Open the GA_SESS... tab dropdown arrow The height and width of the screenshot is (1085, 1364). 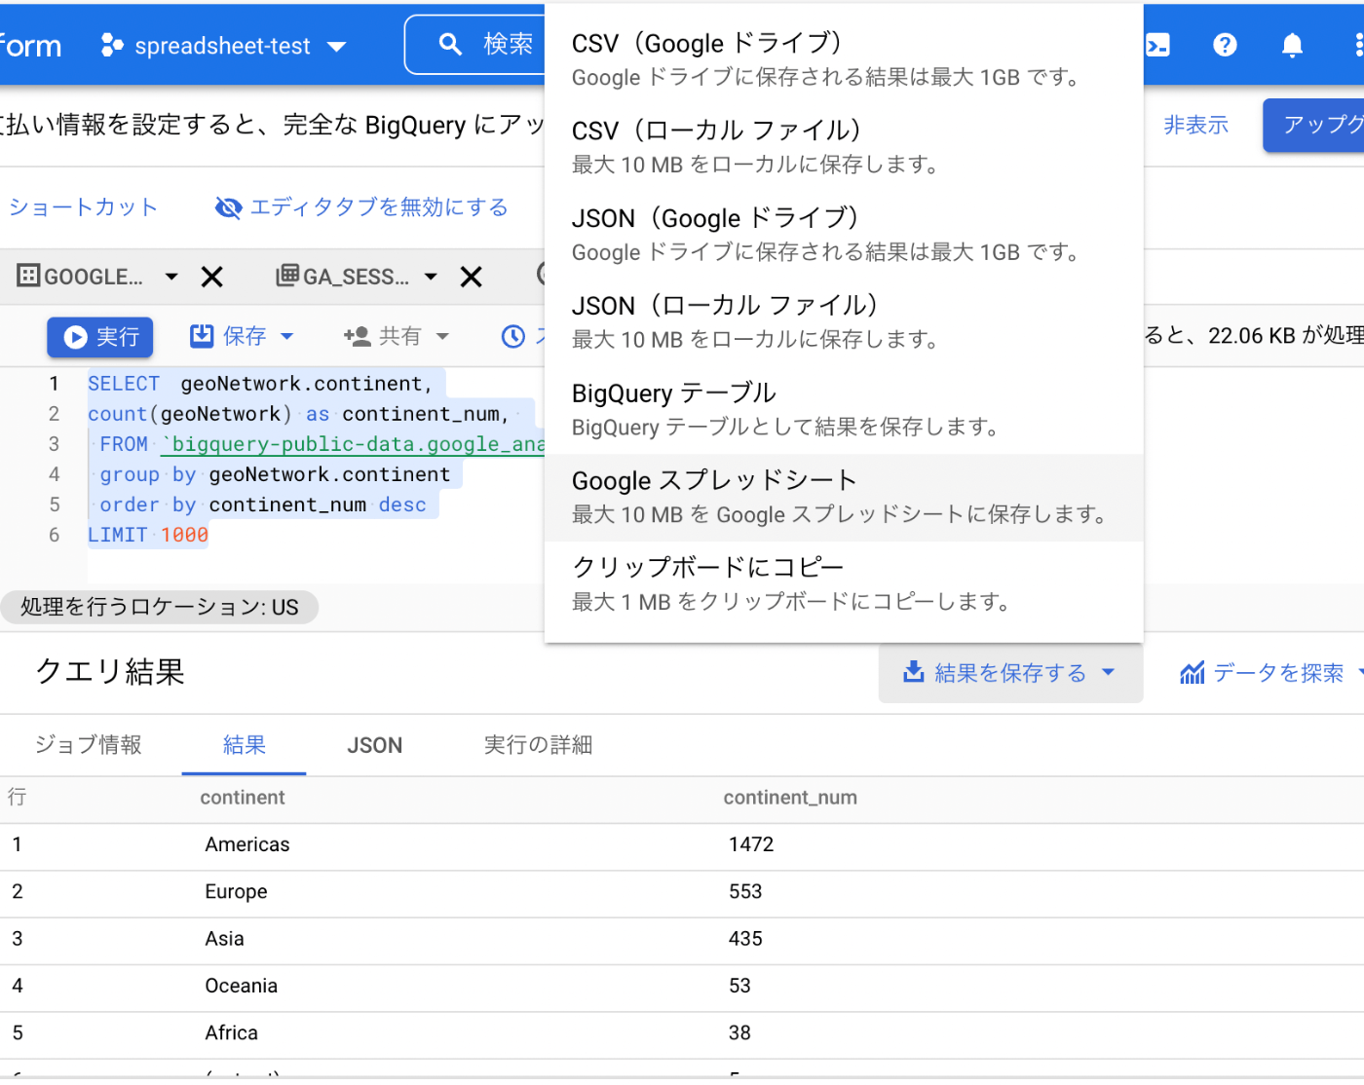431,278
